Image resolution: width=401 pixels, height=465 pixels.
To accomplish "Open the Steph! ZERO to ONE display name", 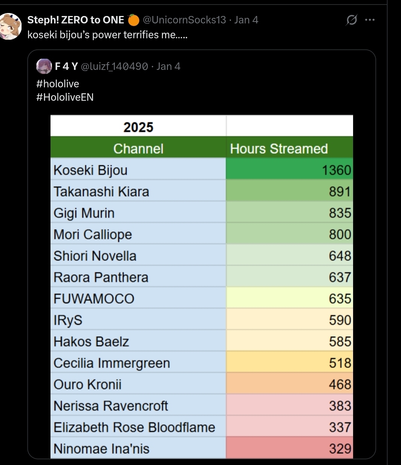I will tap(76, 20).
